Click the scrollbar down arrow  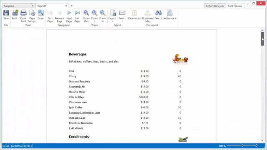pos(262,140)
